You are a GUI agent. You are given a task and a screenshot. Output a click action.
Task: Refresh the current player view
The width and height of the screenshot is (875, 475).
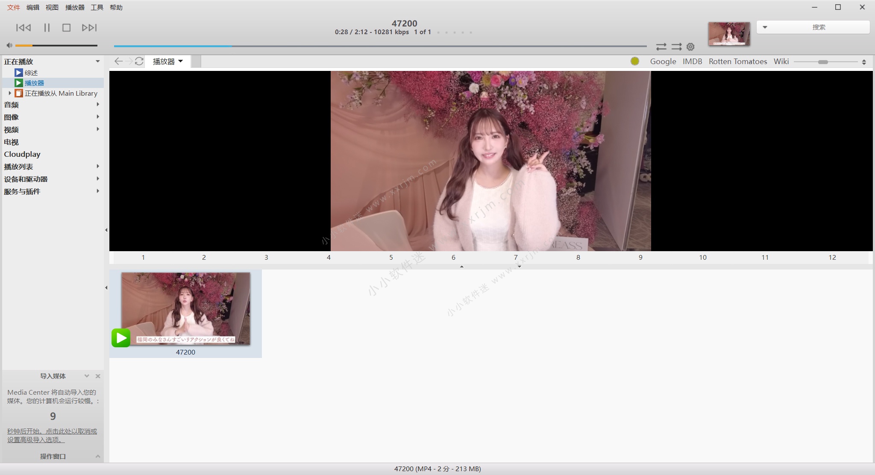139,61
